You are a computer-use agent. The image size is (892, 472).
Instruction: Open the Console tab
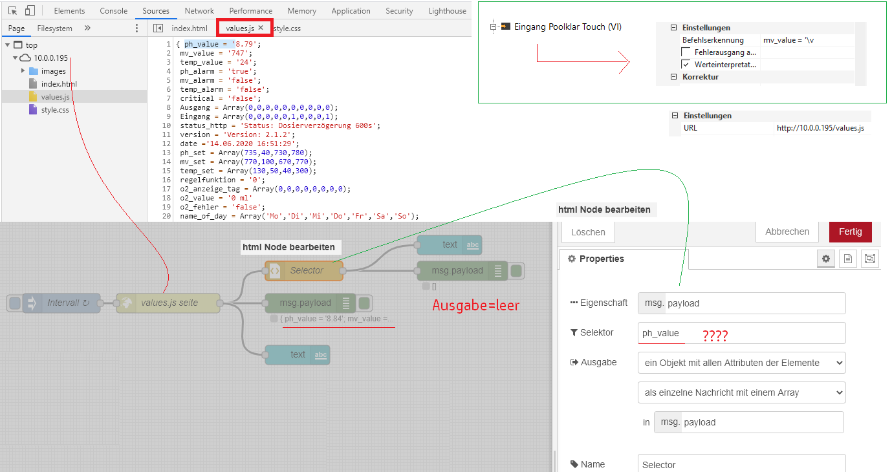(x=113, y=11)
